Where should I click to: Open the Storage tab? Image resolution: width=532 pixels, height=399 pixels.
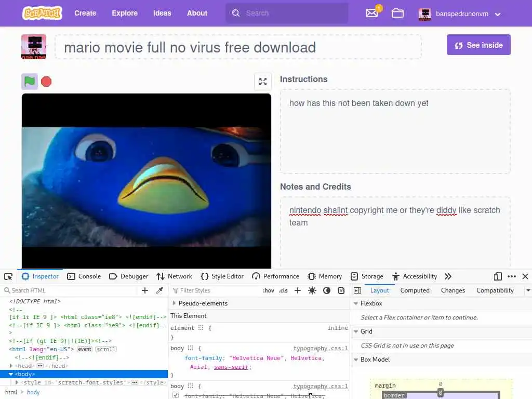coord(367,276)
